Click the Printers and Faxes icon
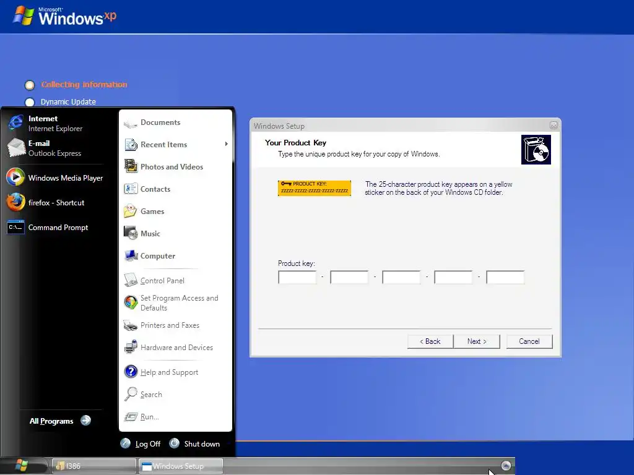Image resolution: width=634 pixels, height=475 pixels. pos(131,325)
